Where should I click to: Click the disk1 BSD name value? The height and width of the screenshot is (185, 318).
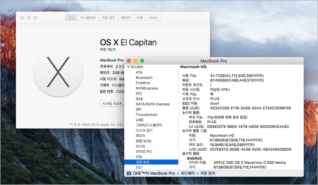coord(215,104)
